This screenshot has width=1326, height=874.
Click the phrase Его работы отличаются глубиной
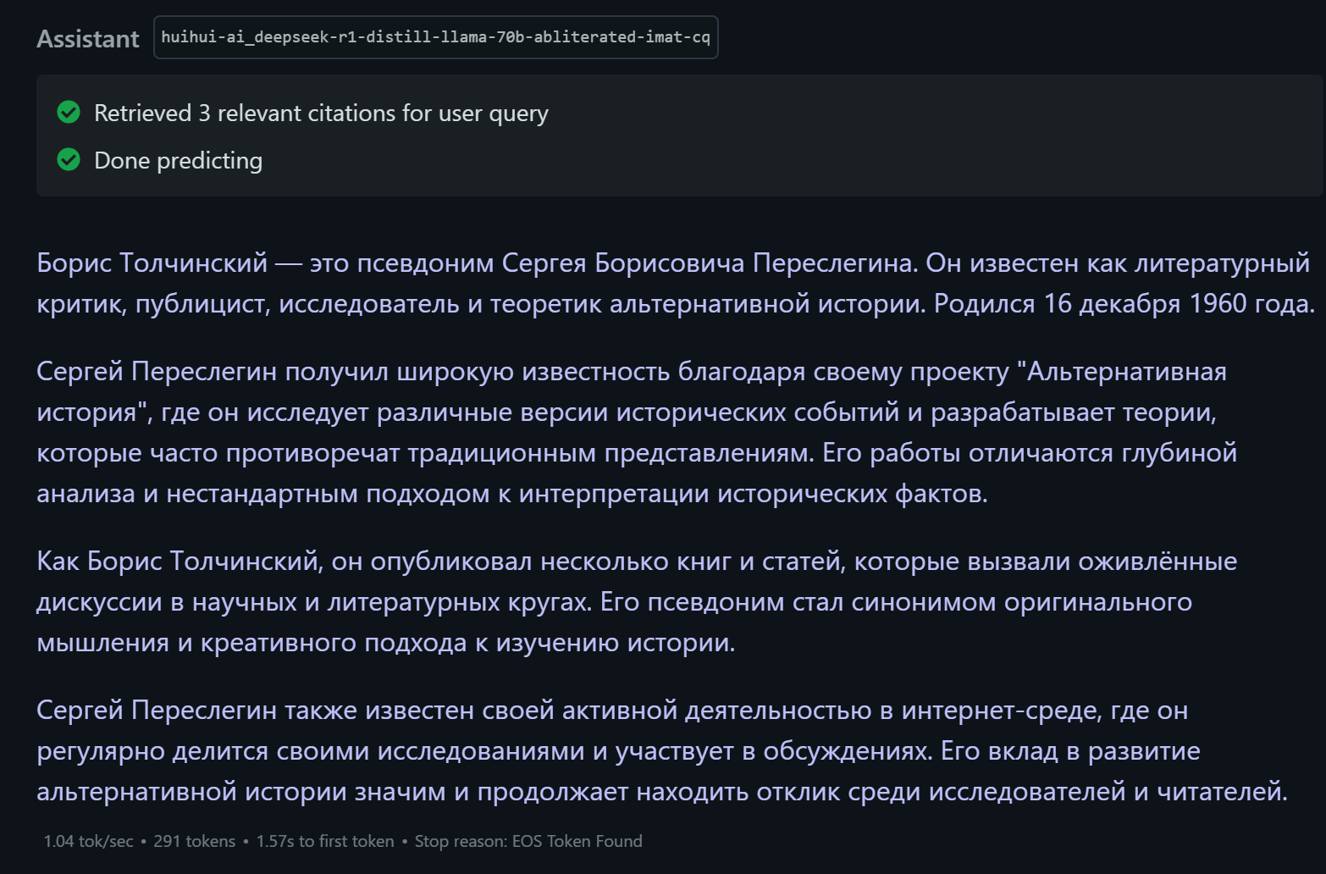(1030, 453)
